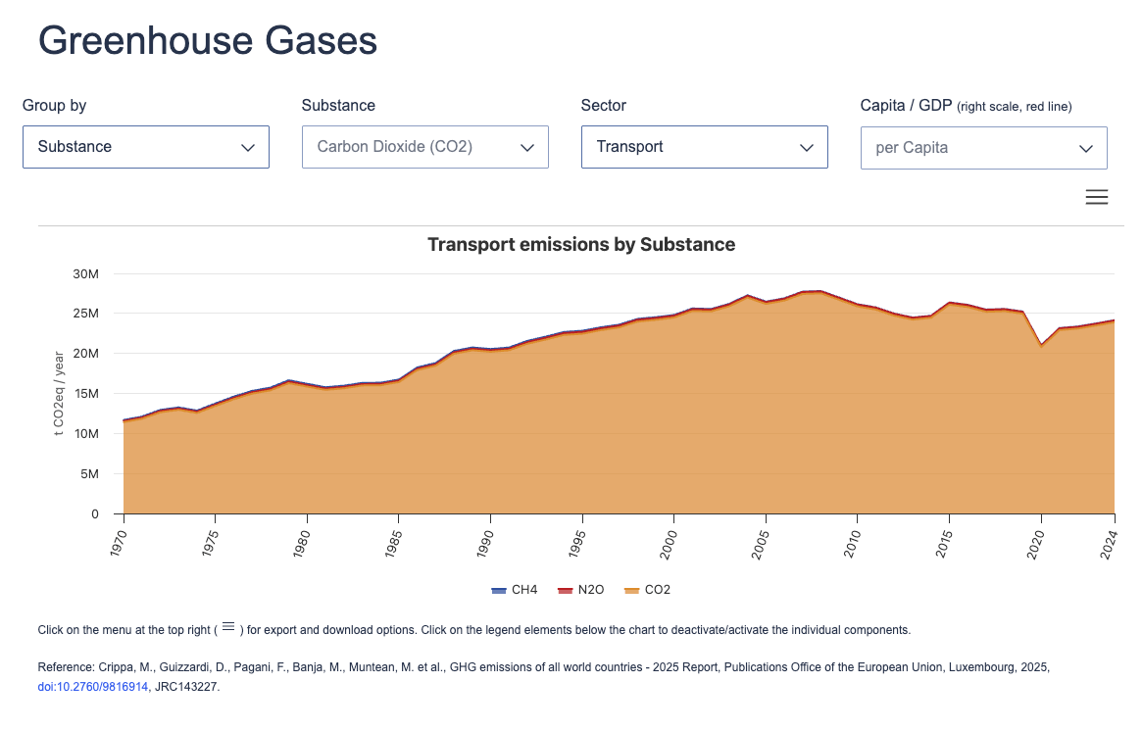Click the chevron arrow in Group by dropdown

(248, 148)
